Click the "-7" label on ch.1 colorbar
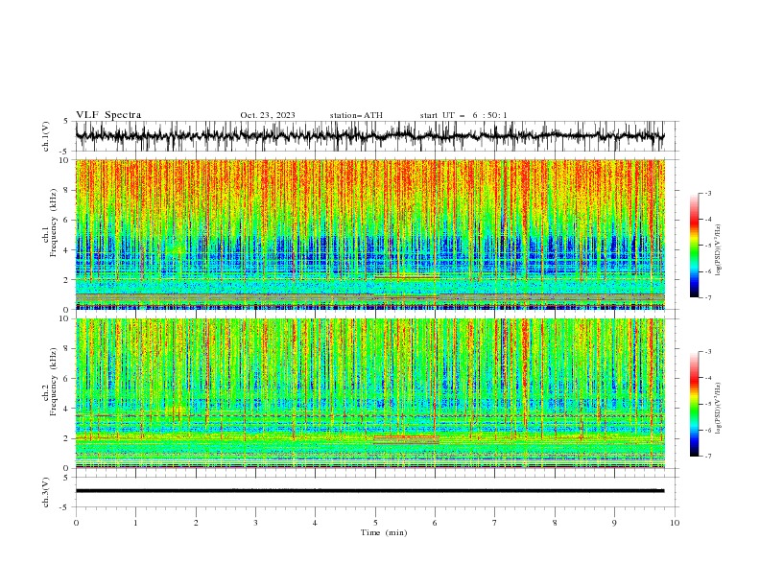 [x=708, y=297]
